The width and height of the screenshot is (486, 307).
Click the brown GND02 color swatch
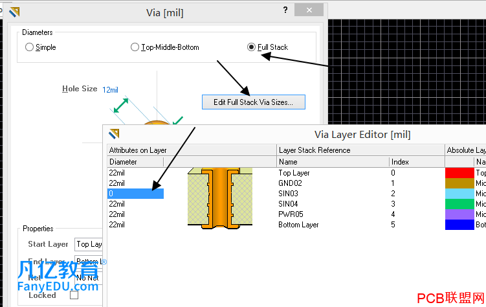pyautogui.click(x=459, y=183)
